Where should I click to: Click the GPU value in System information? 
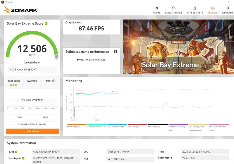56,152
